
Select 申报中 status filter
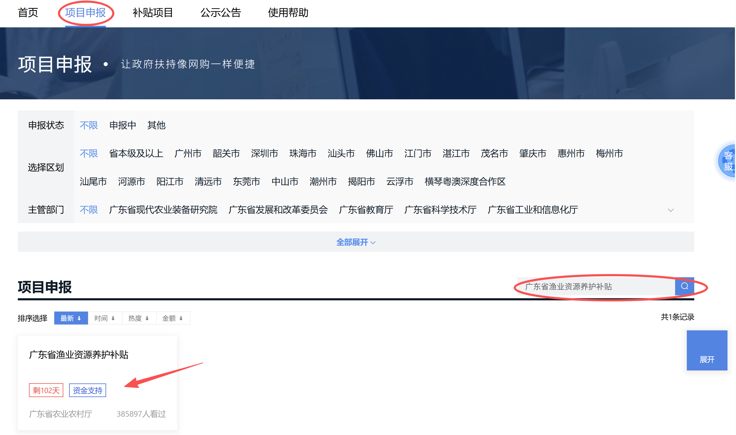click(123, 125)
